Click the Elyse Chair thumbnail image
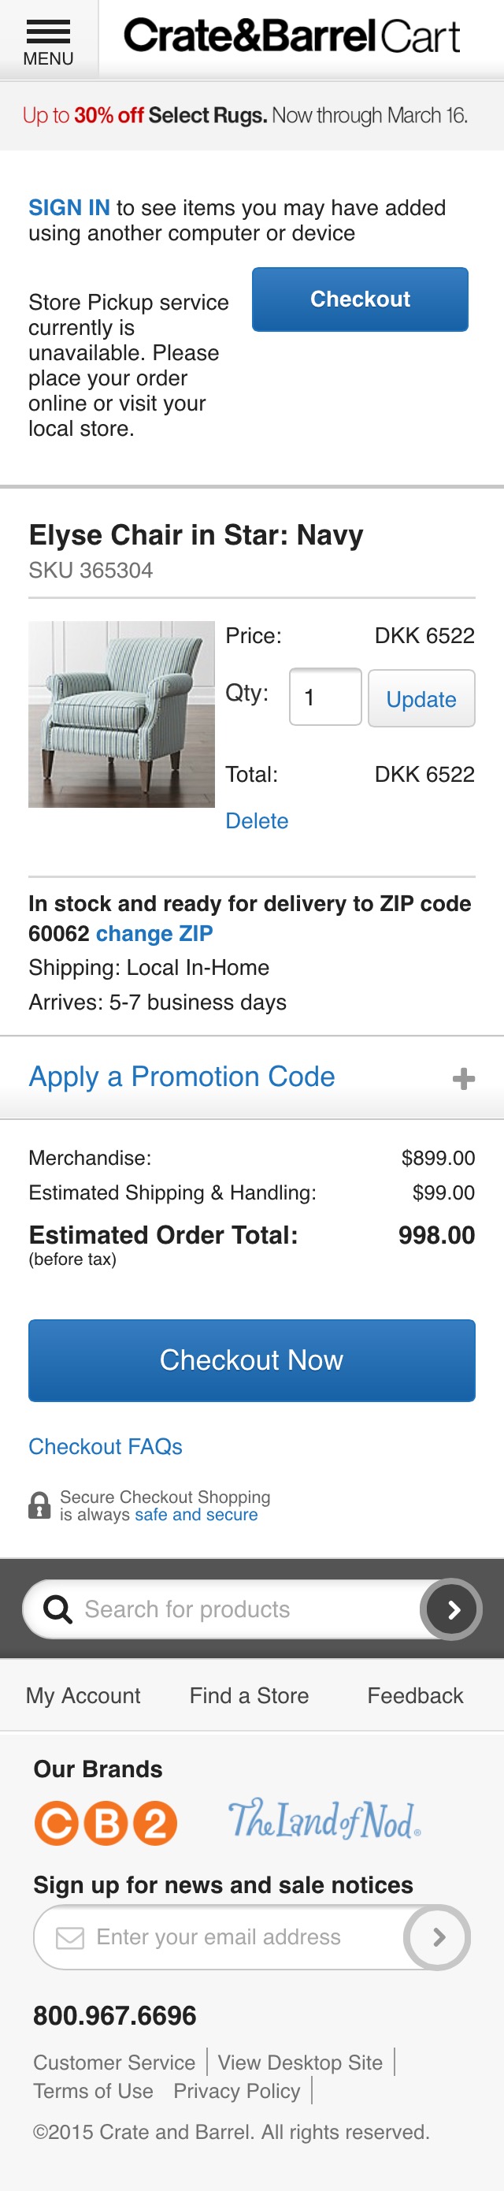Image resolution: width=504 pixels, height=2191 pixels. pyautogui.click(x=120, y=715)
